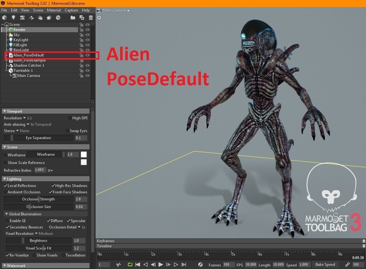Screen dimensions: 366x269
Task: Uncheck High-Res Shadows
Action: (x=53, y=185)
